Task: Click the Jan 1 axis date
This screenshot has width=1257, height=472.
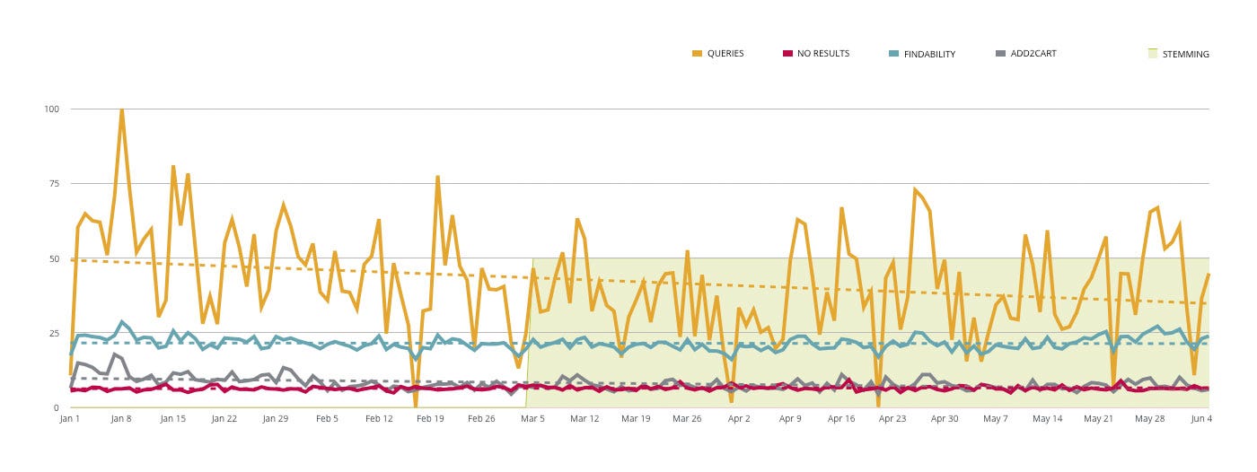Action: coord(70,419)
